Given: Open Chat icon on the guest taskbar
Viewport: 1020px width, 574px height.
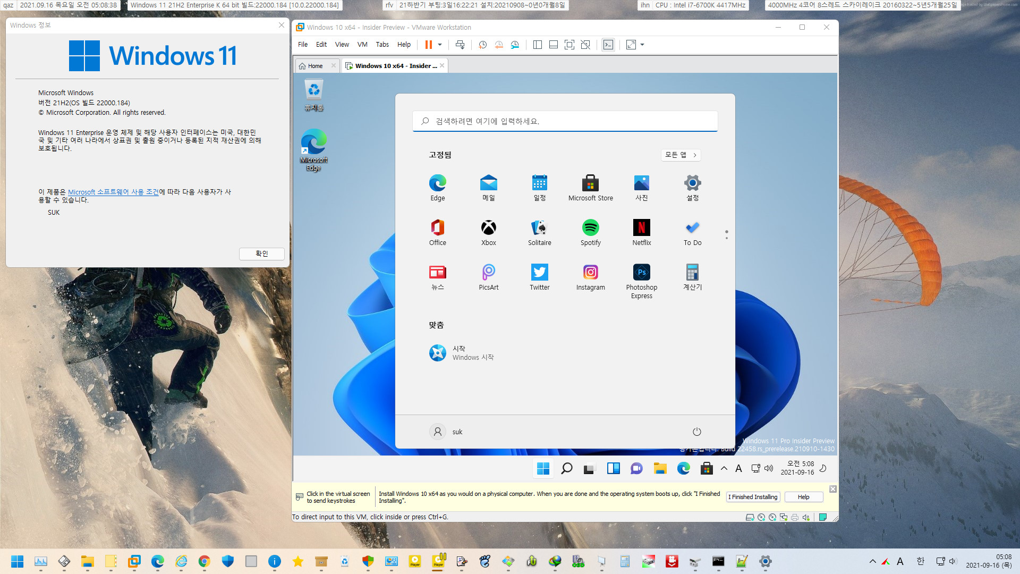Looking at the screenshot, I should (636, 468).
